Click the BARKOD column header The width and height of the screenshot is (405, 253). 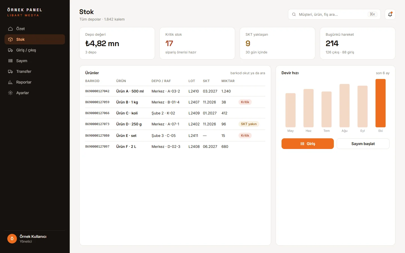point(92,81)
